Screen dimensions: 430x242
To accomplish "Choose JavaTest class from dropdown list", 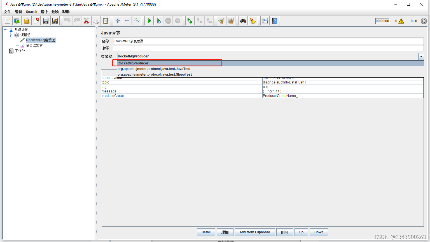I will tap(270, 69).
